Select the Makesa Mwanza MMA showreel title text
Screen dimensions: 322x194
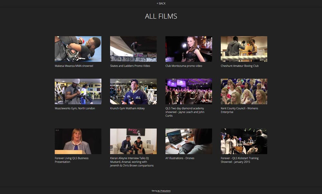point(74,66)
